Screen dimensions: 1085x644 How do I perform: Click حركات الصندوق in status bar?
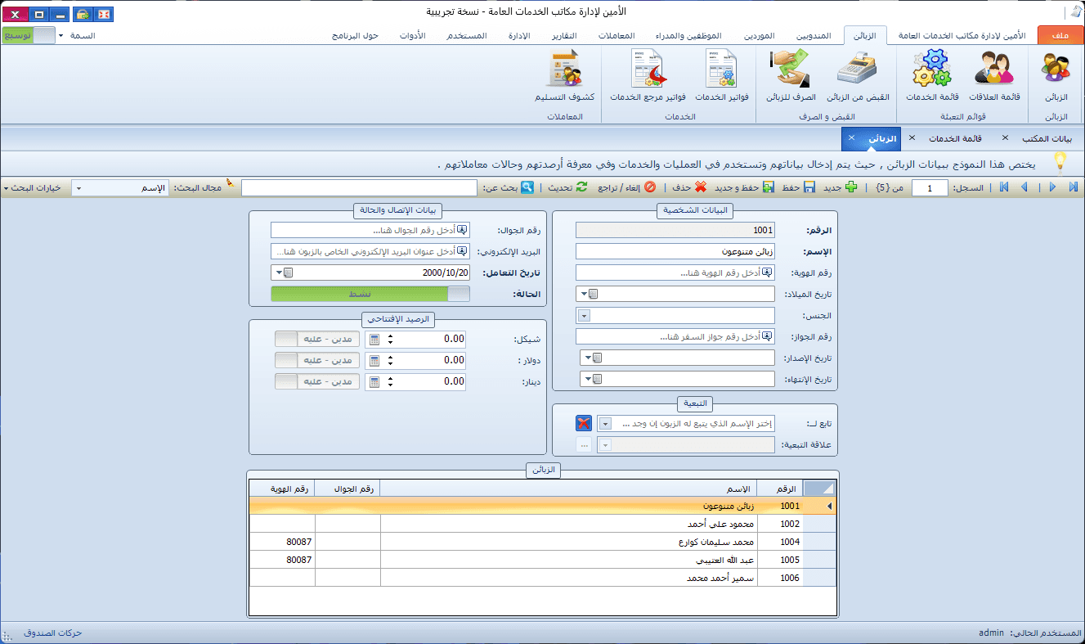pyautogui.click(x=53, y=633)
